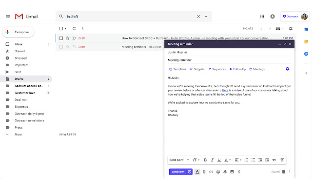Apply quote formatting
312x195 pixels.
pos(274,160)
